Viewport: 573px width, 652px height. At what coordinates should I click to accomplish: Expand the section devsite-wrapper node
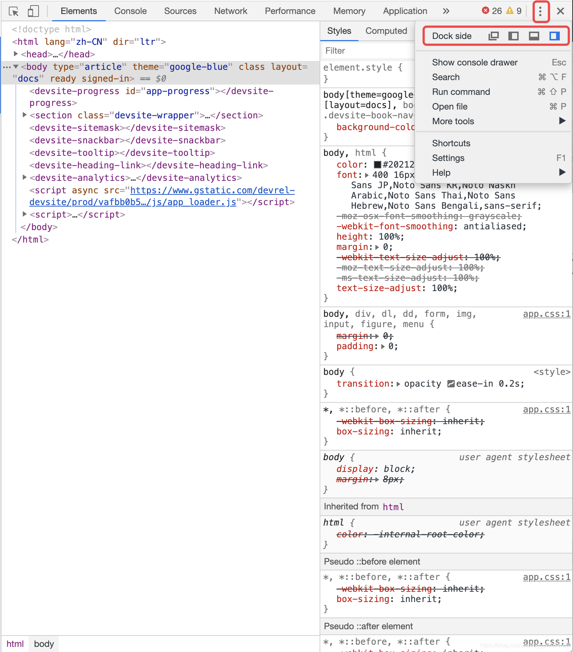[x=25, y=115]
